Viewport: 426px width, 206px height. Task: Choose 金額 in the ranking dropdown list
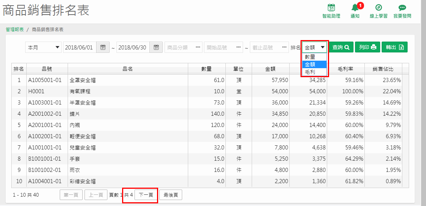[314, 64]
